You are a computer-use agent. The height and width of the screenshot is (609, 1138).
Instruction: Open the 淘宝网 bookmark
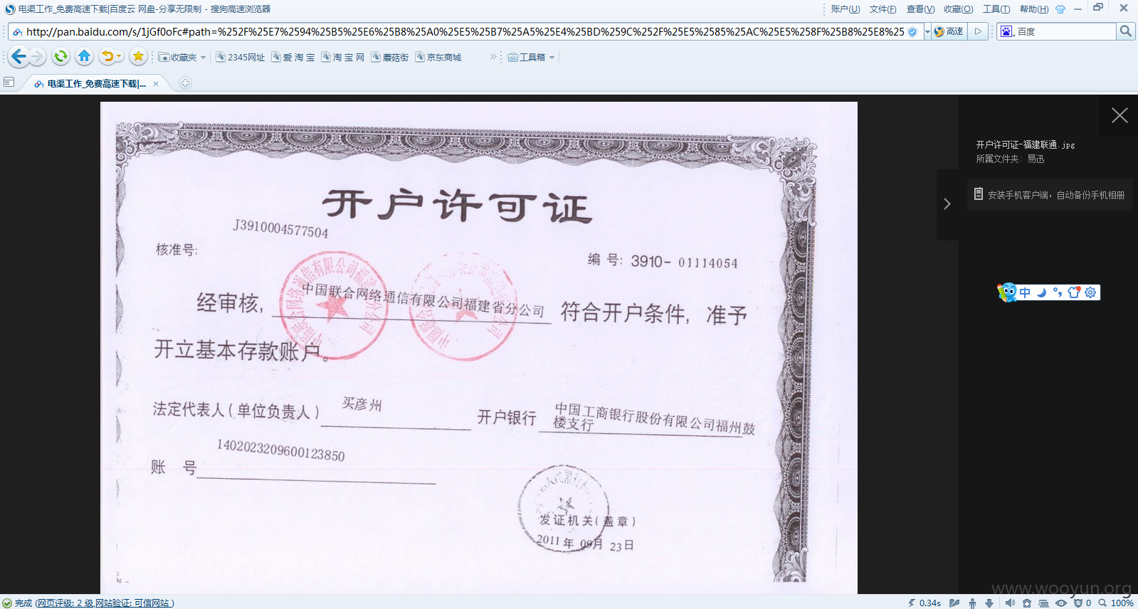coord(343,57)
